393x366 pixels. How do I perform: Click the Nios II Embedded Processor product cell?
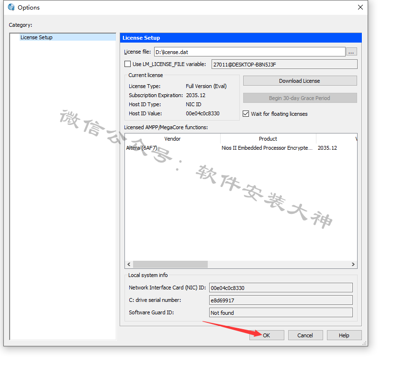267,148
